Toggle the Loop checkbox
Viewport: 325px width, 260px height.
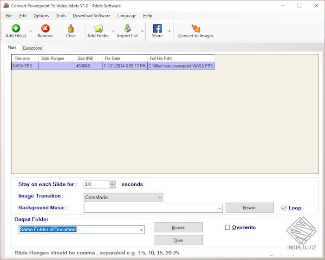pyautogui.click(x=284, y=208)
